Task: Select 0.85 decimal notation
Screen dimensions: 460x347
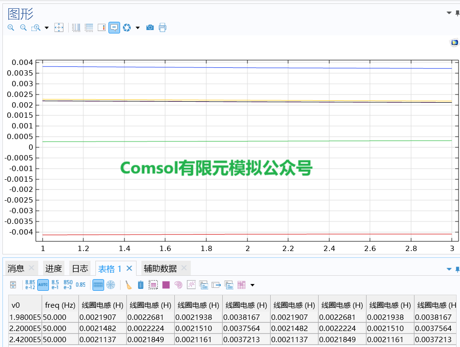Action: [80, 285]
